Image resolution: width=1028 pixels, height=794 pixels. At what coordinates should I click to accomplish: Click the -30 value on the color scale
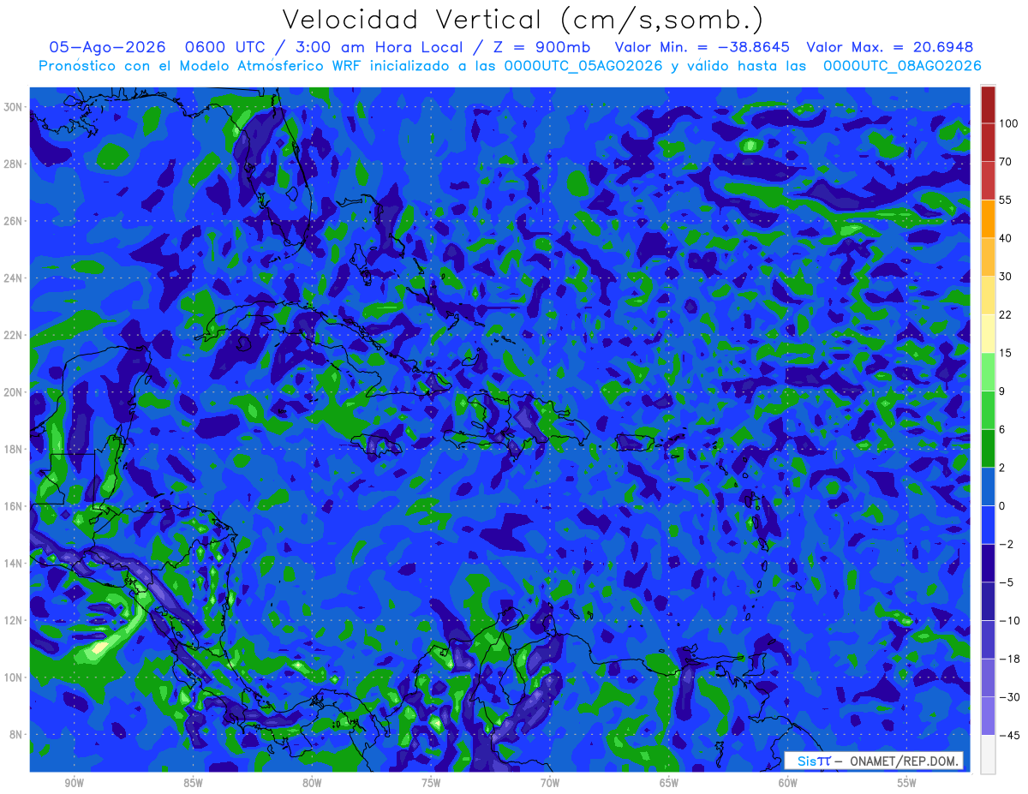pos(1008,697)
